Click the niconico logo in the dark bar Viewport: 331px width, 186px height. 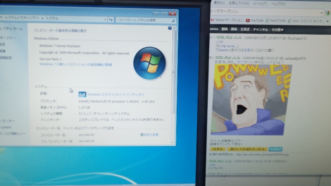[214, 29]
